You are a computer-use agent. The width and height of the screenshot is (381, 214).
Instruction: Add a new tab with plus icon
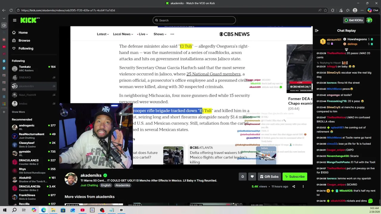[4, 112]
